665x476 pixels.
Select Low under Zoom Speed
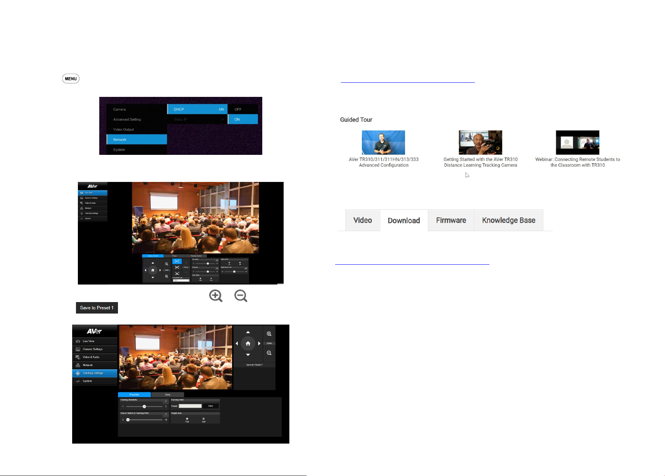(211, 279)
